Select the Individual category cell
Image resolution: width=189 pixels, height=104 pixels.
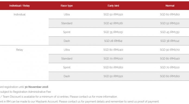tap(20, 14)
